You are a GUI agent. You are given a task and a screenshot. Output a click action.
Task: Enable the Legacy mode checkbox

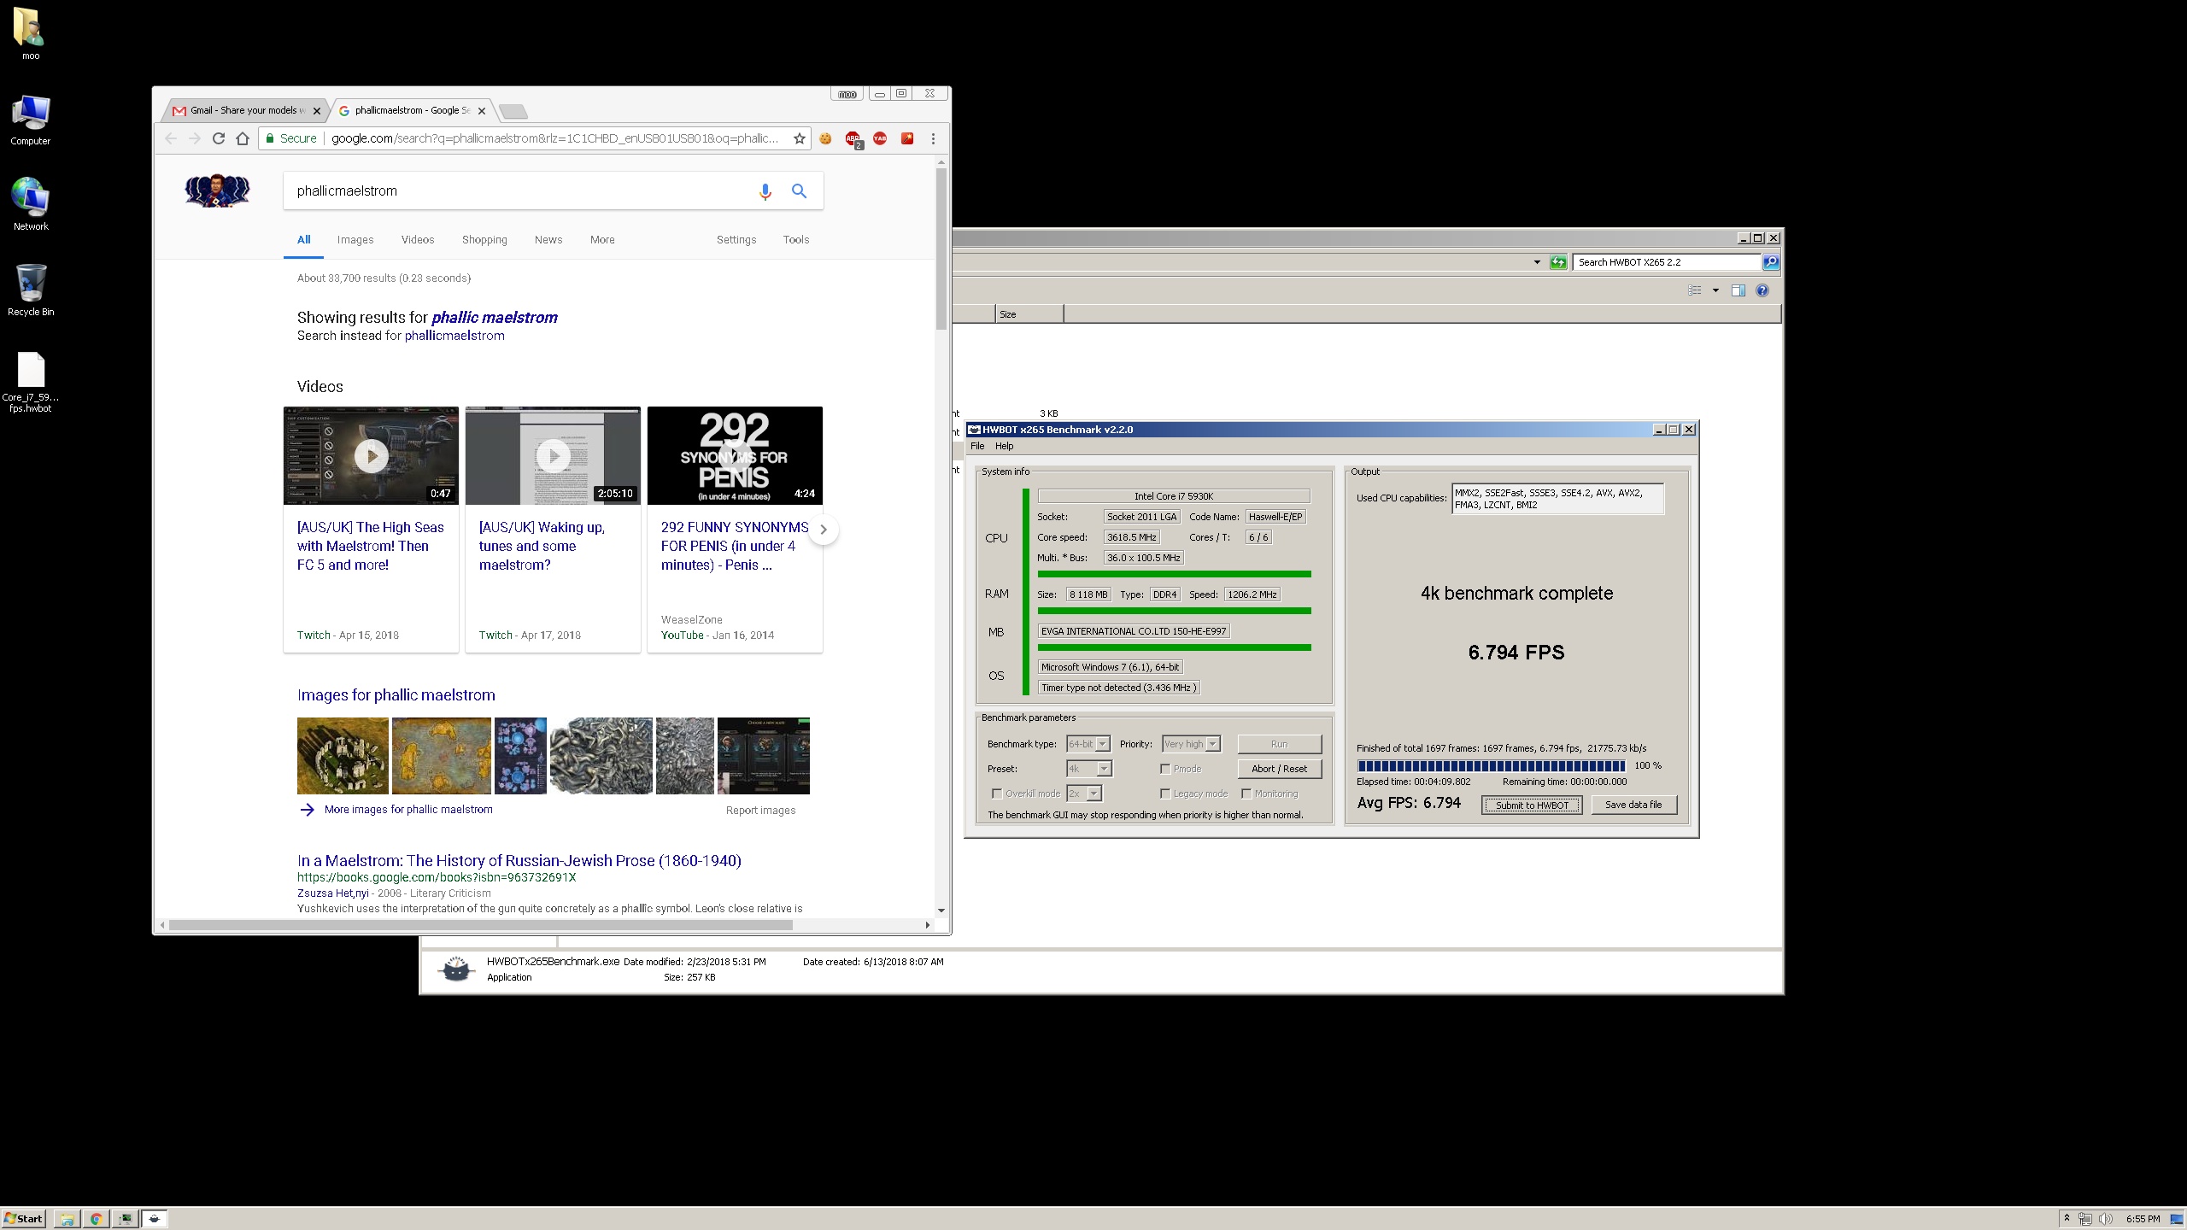pos(1164,794)
